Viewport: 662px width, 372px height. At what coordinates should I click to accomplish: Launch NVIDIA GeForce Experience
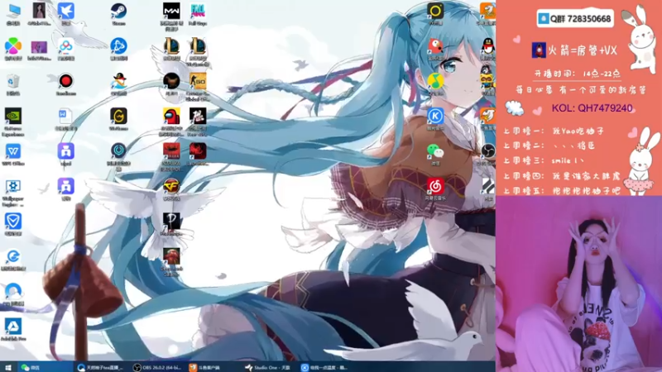pos(13,116)
